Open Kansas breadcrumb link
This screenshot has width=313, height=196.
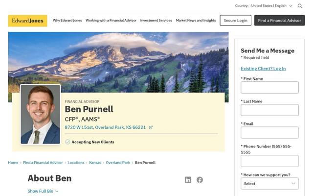tap(95, 163)
